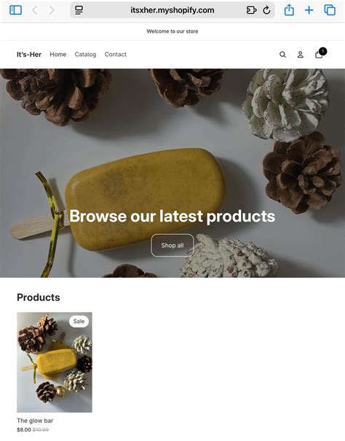Open a new tab with plus icon
This screenshot has height=441, width=345.
tap(309, 10)
